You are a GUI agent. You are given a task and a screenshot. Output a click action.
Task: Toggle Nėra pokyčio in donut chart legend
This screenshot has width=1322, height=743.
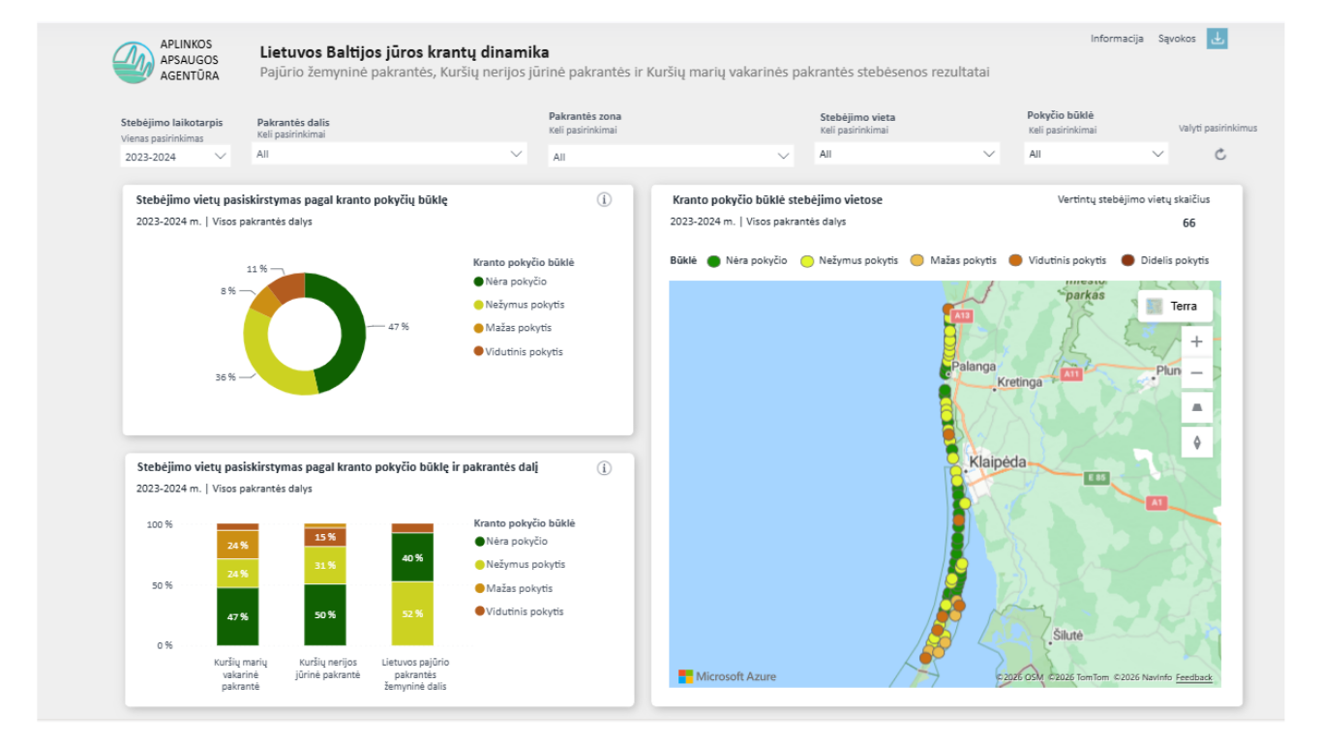pyautogui.click(x=510, y=282)
